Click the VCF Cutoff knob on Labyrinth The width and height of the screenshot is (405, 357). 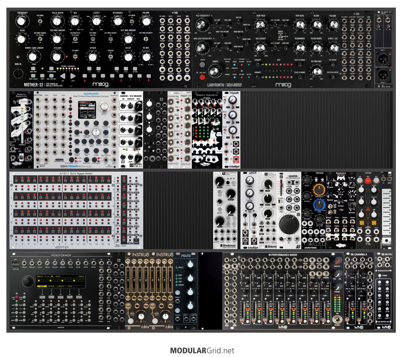(x=261, y=48)
